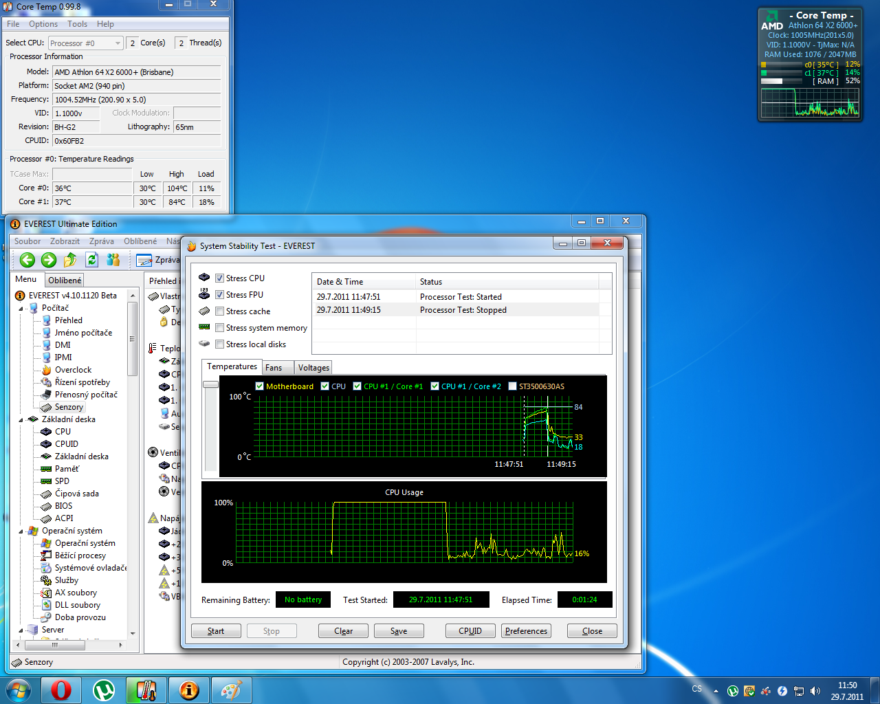The height and width of the screenshot is (704, 880).
Task: Click the green Forward arrow in EVEREST toolbar
Action: tap(49, 260)
